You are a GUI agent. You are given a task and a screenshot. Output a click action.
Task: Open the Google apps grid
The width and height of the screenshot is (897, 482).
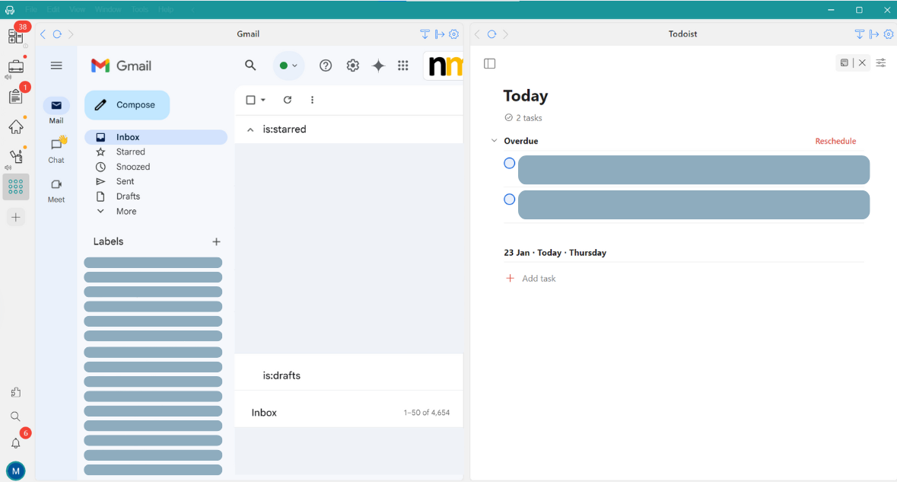(x=403, y=65)
